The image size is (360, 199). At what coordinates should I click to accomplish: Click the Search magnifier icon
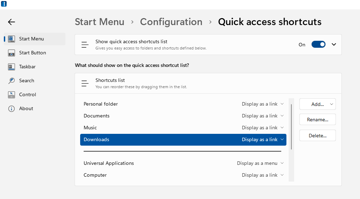pos(12,81)
